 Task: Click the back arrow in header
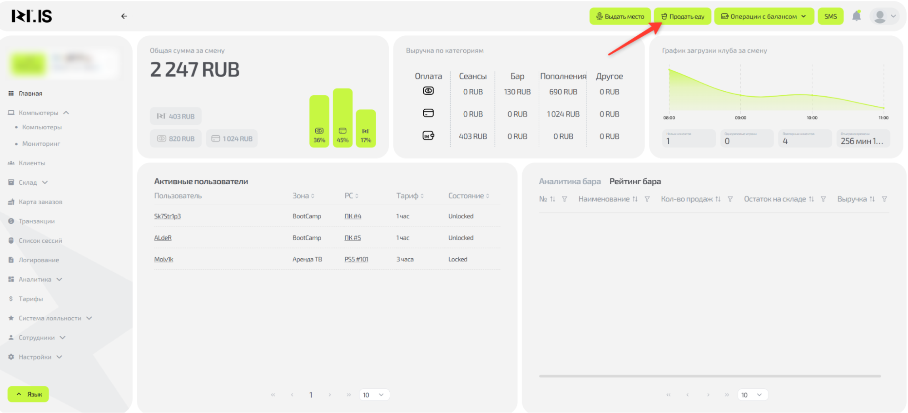point(124,16)
